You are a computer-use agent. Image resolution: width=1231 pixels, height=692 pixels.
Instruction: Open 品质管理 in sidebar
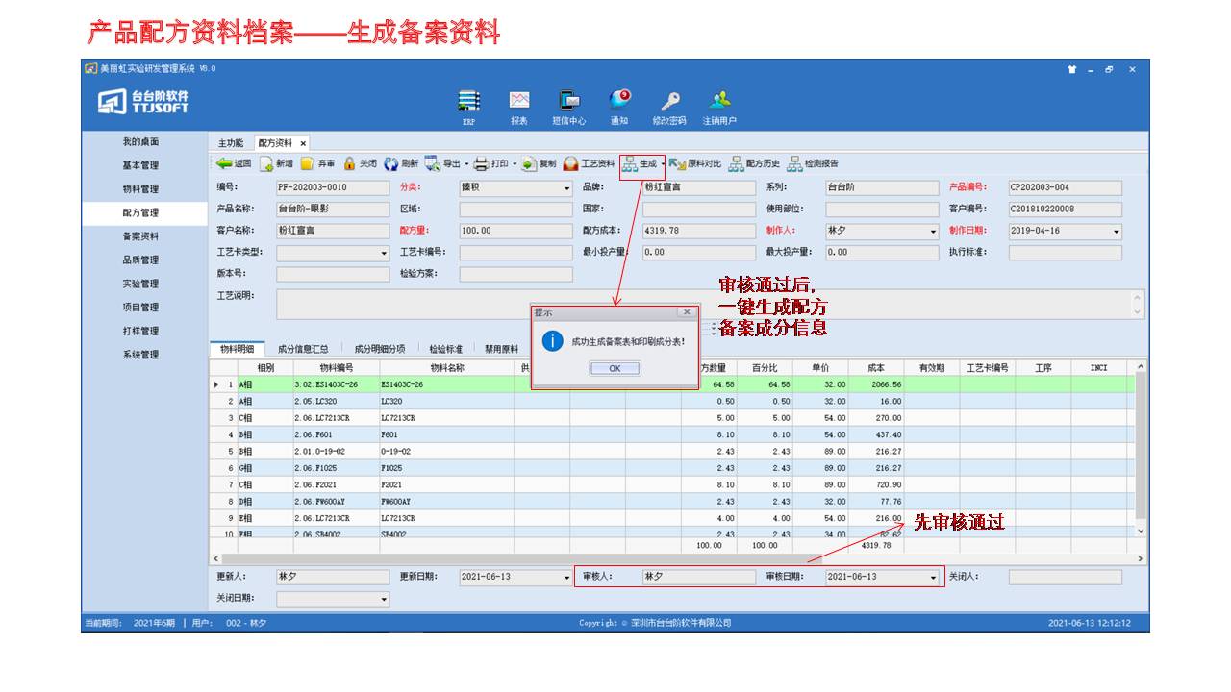[x=140, y=260]
